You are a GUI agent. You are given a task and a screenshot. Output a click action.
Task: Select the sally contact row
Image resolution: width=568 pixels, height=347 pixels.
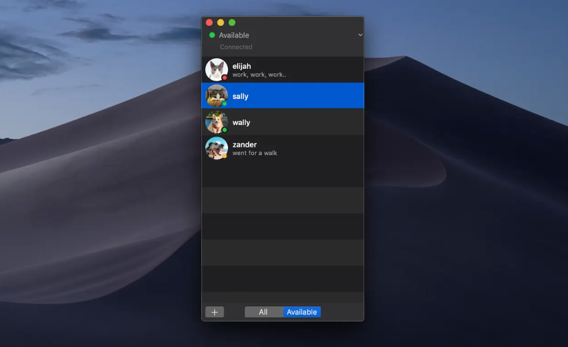click(x=282, y=95)
